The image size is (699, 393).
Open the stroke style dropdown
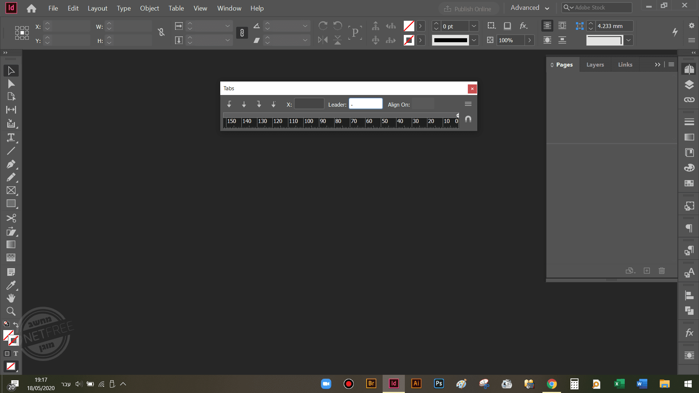click(474, 40)
